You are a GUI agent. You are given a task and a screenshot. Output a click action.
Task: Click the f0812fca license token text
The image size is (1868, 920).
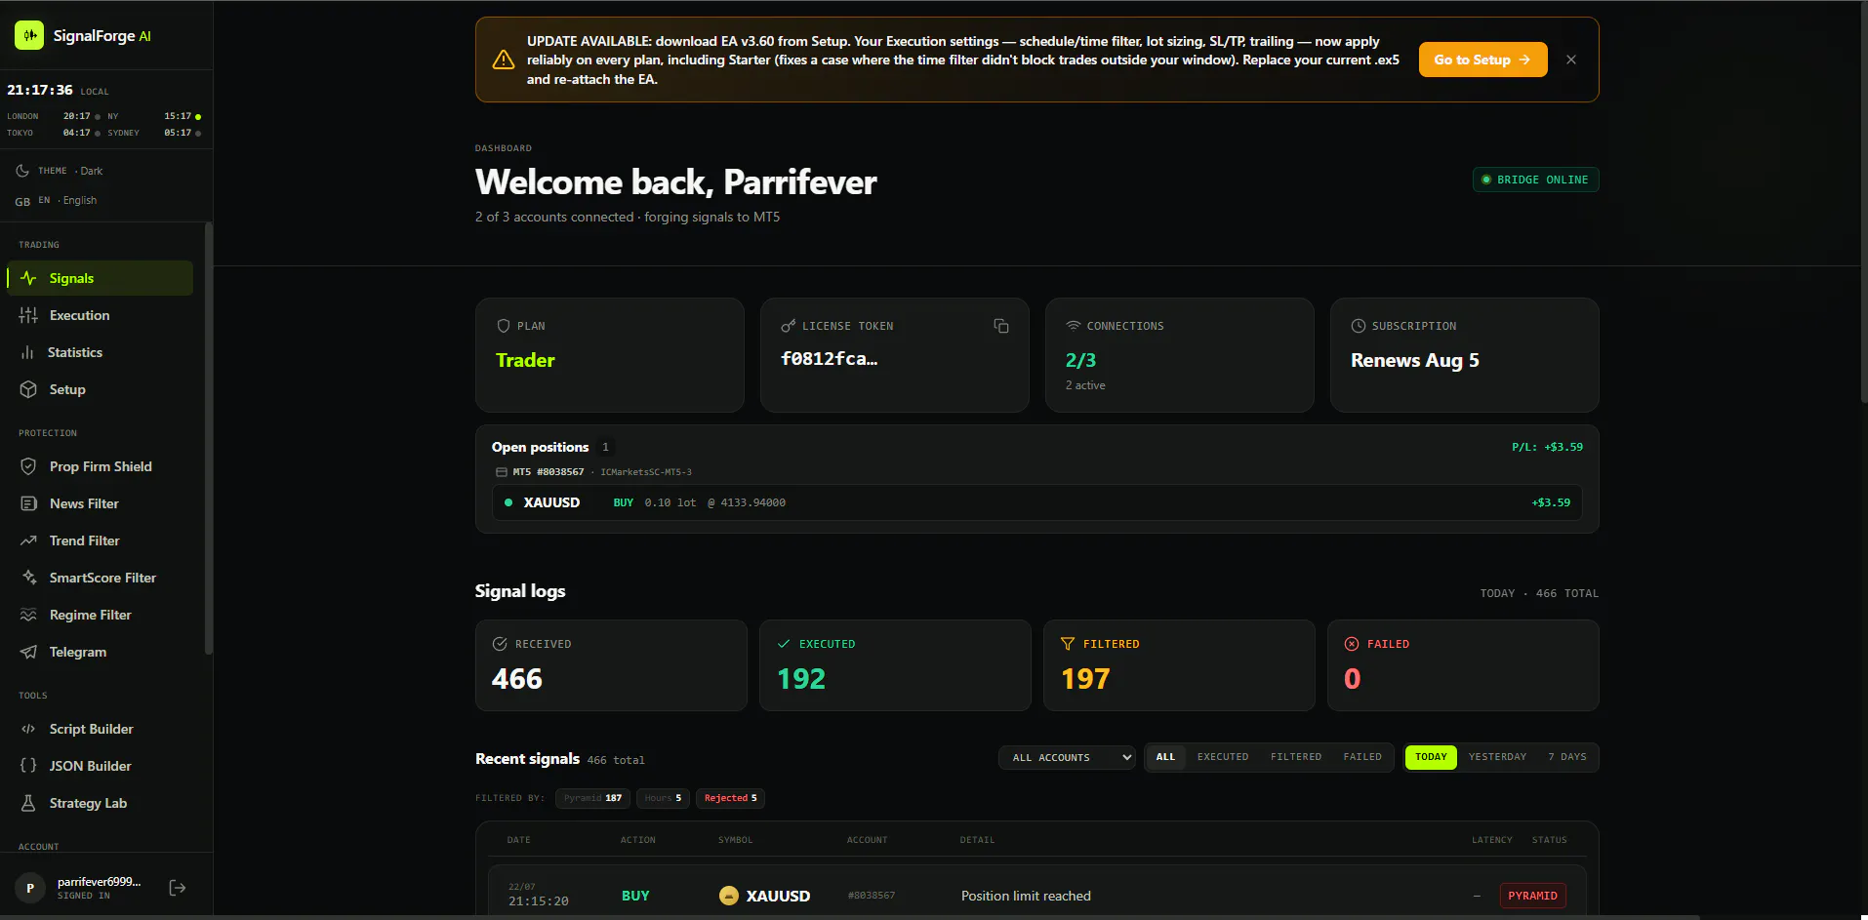pos(830,358)
